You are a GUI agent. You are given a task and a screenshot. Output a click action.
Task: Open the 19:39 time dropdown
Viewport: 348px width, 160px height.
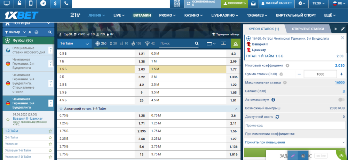(318, 3)
